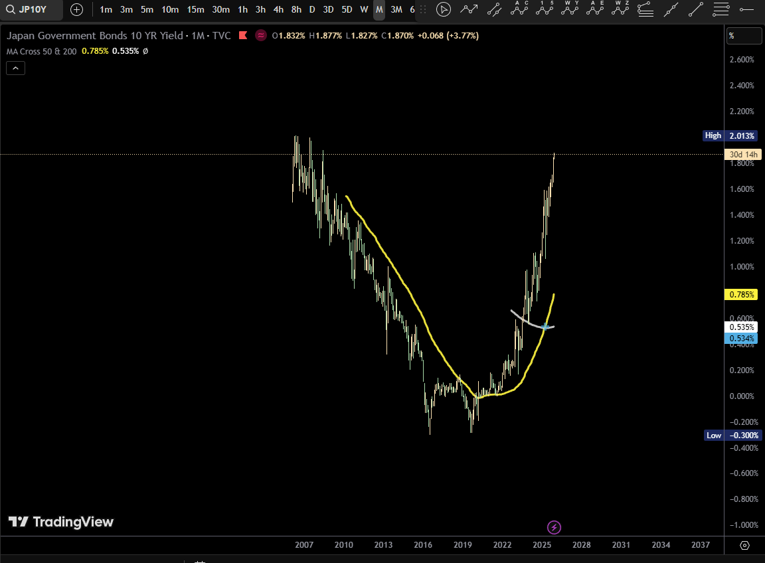This screenshot has width=765, height=563.
Task: Toggle the percent scale button
Action: tap(744, 36)
